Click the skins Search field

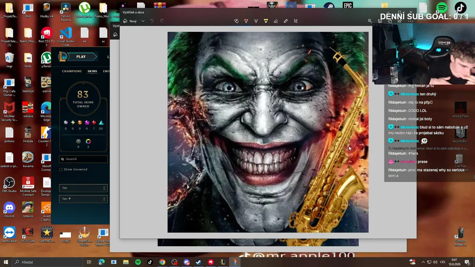point(83,159)
